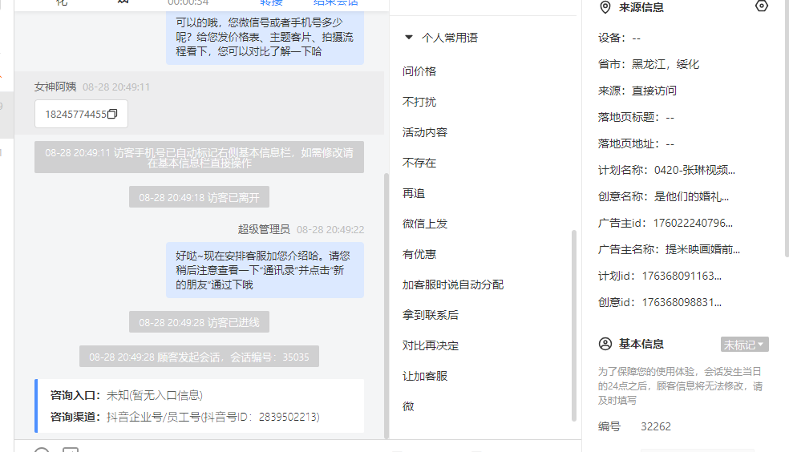
Task: Click the 落地页地址 row
Action: click(x=636, y=143)
